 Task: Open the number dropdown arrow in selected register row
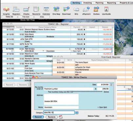22,51
